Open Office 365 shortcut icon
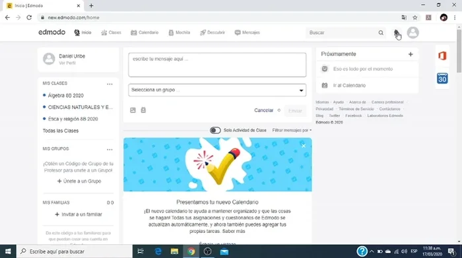This screenshot has height=258, width=462. click(442, 55)
